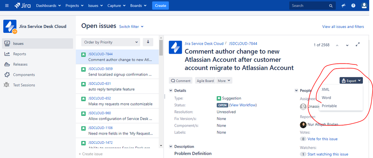Click the issue list scrollbar
This screenshot has width=373, height=158.
click(161, 48)
